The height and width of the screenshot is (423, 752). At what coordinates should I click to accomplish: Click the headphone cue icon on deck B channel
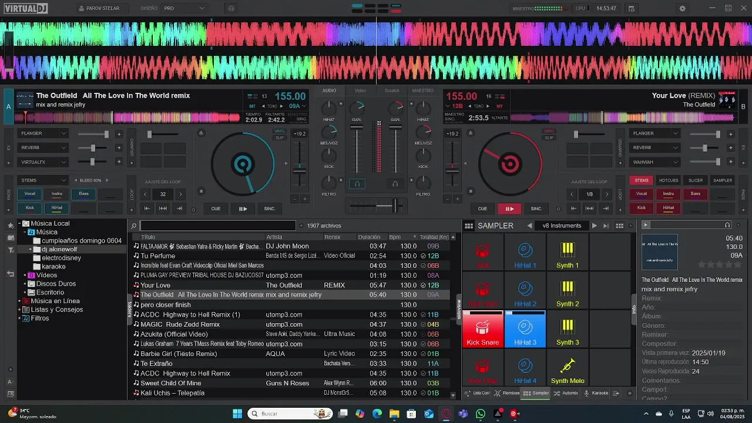pos(395,184)
